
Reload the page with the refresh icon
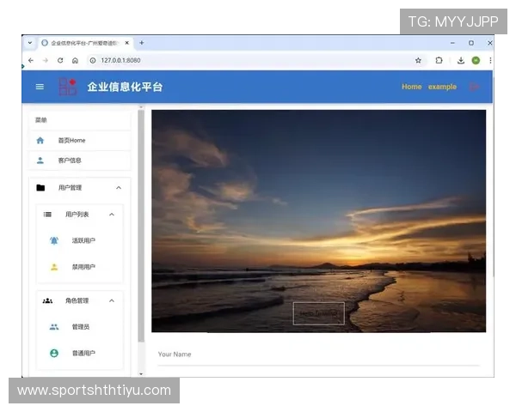pos(60,60)
